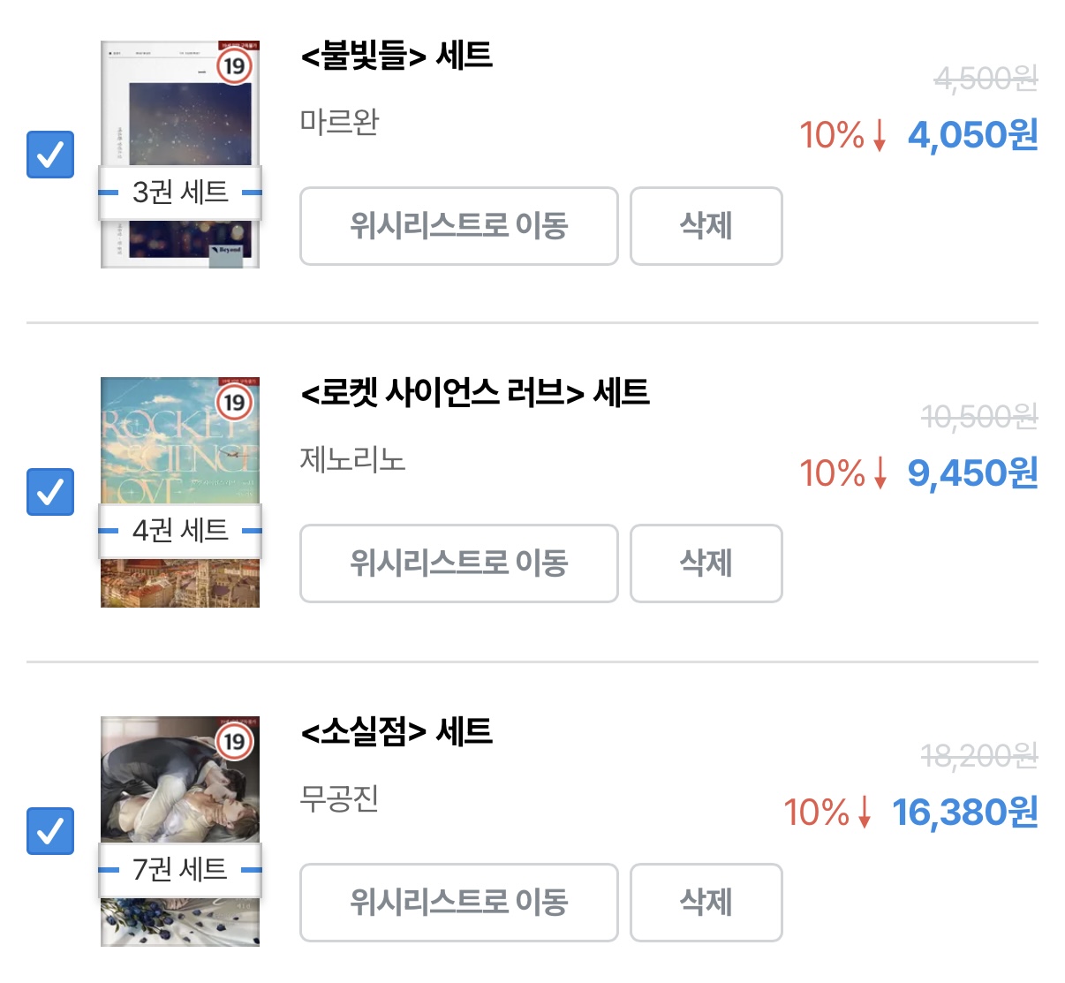Move 소실점 세트 to the wishlist
The image size is (1065, 983).
[x=458, y=903]
